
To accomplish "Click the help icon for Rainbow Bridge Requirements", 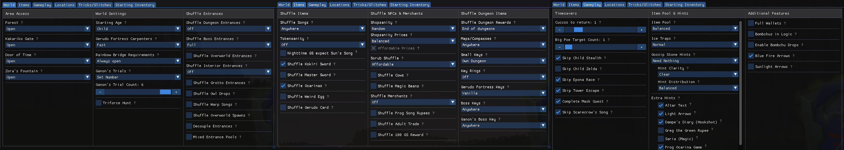I will click(x=158, y=55).
